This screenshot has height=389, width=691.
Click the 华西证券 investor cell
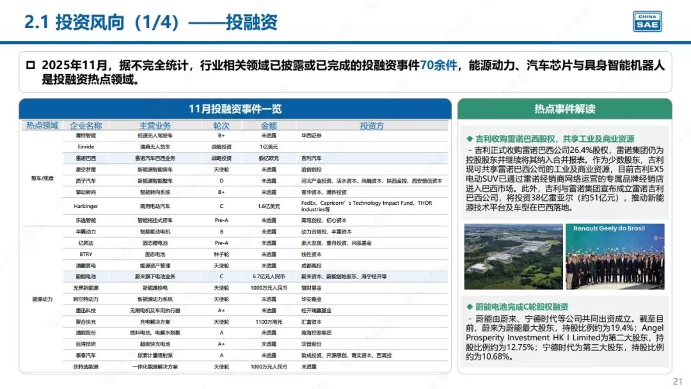click(312, 136)
